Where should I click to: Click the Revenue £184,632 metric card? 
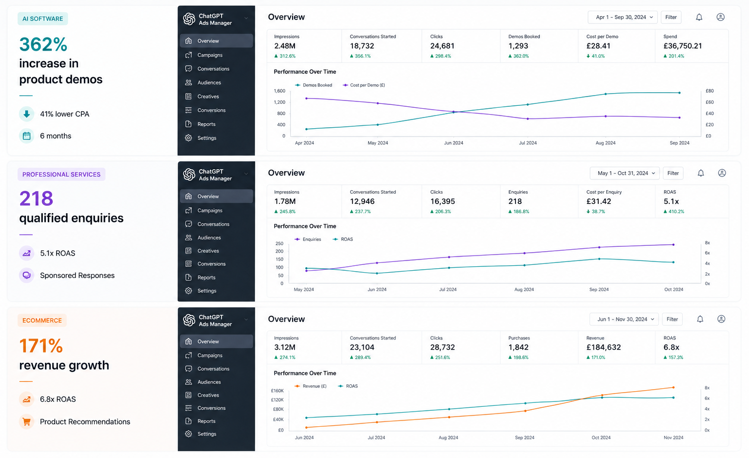pyautogui.click(x=616, y=347)
